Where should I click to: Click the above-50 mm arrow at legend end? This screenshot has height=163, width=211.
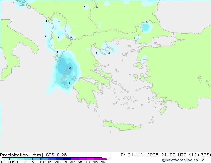[105, 159]
